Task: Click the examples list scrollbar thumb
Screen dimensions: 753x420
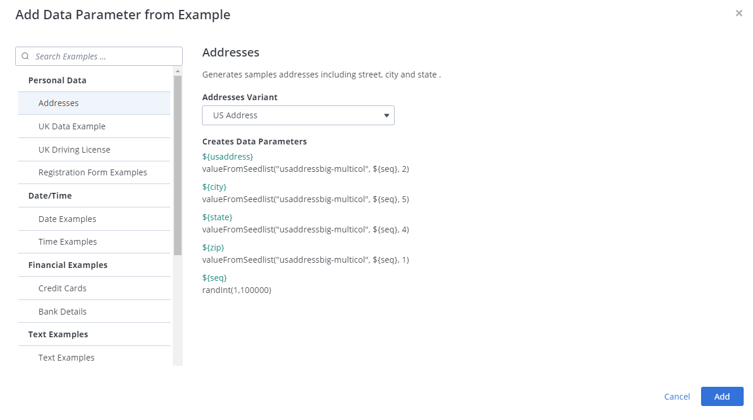Action: (x=177, y=165)
